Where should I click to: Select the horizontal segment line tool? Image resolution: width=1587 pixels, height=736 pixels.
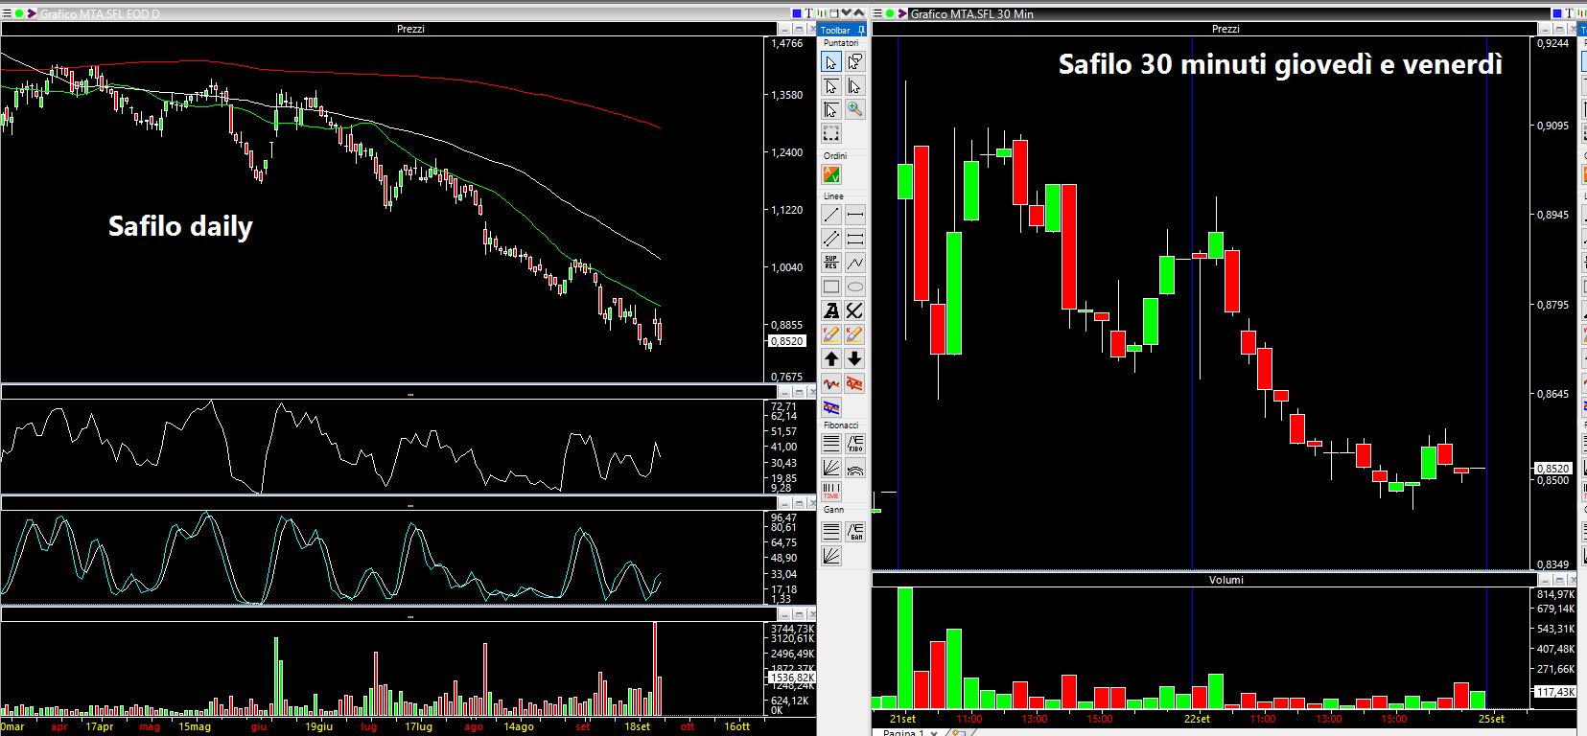(x=854, y=215)
